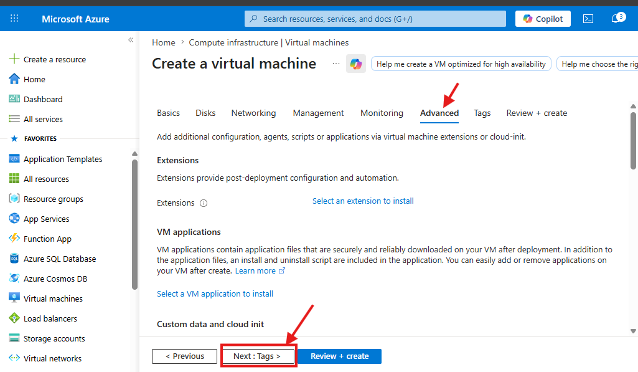Image resolution: width=638 pixels, height=372 pixels.
Task: Click the App Services globe icon
Action: pyautogui.click(x=14, y=218)
